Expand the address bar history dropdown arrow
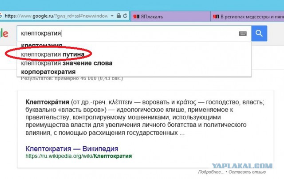Screen dimensions: 284x179 (x=112, y=16)
